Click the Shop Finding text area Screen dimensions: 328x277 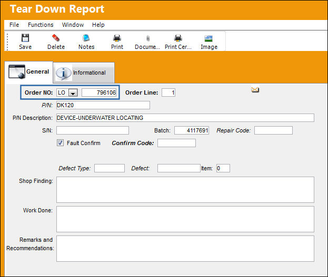[185, 190]
